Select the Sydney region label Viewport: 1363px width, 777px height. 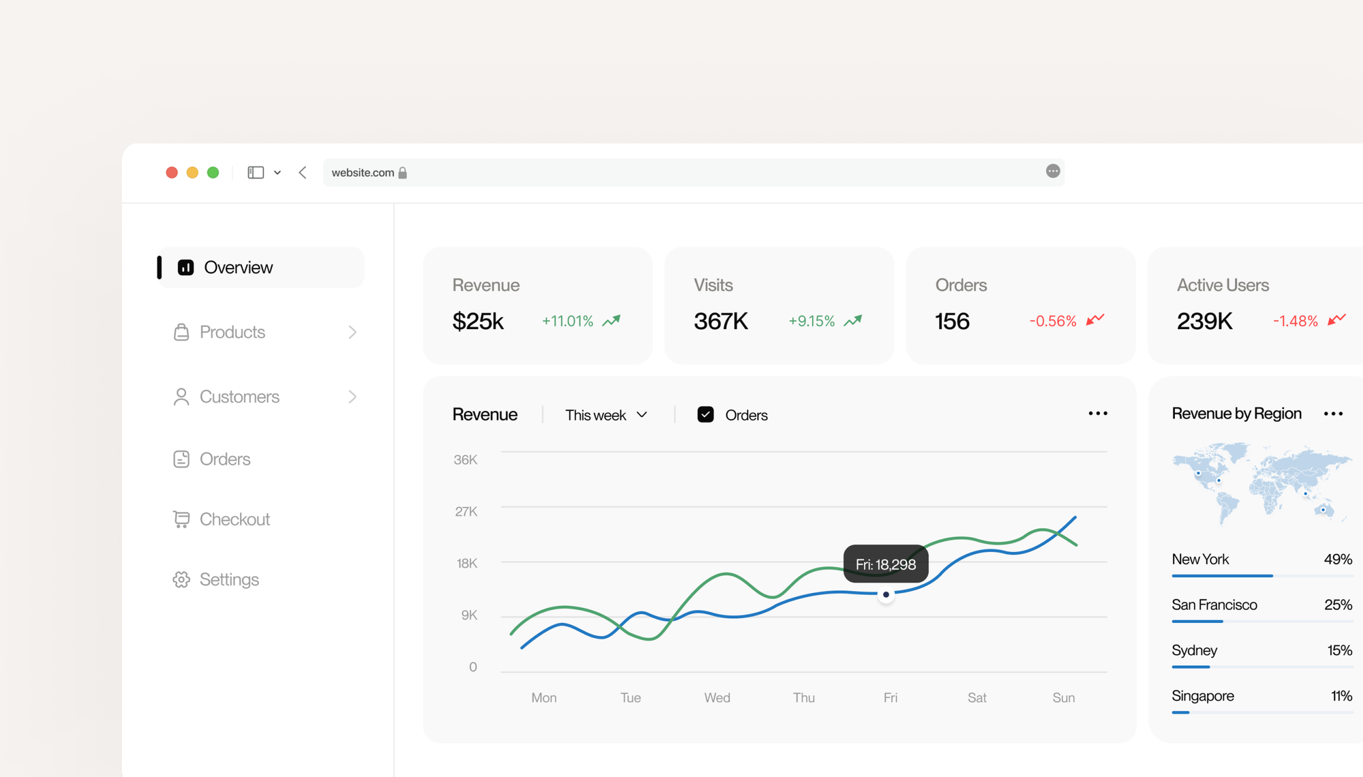[1194, 650]
